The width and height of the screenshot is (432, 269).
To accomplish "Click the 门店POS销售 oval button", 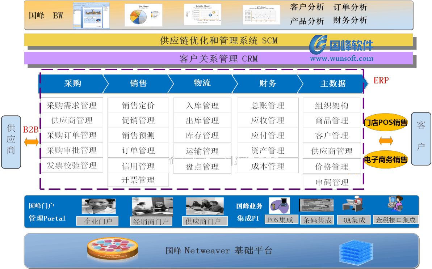I will click(386, 123).
